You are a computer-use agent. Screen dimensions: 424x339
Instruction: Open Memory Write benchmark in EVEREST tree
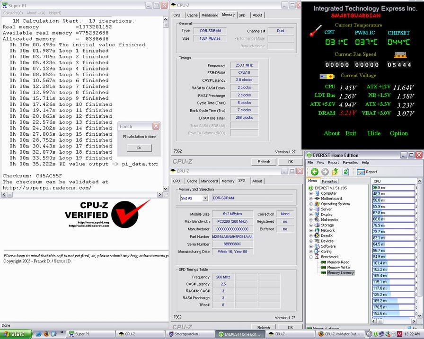[338, 268]
